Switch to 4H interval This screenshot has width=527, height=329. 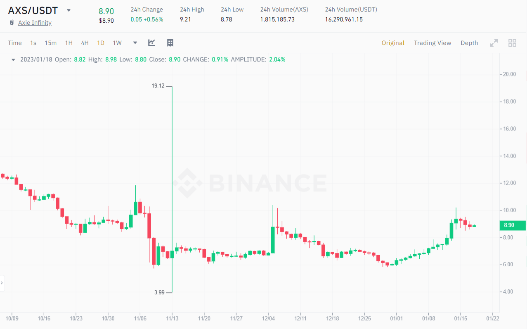85,43
